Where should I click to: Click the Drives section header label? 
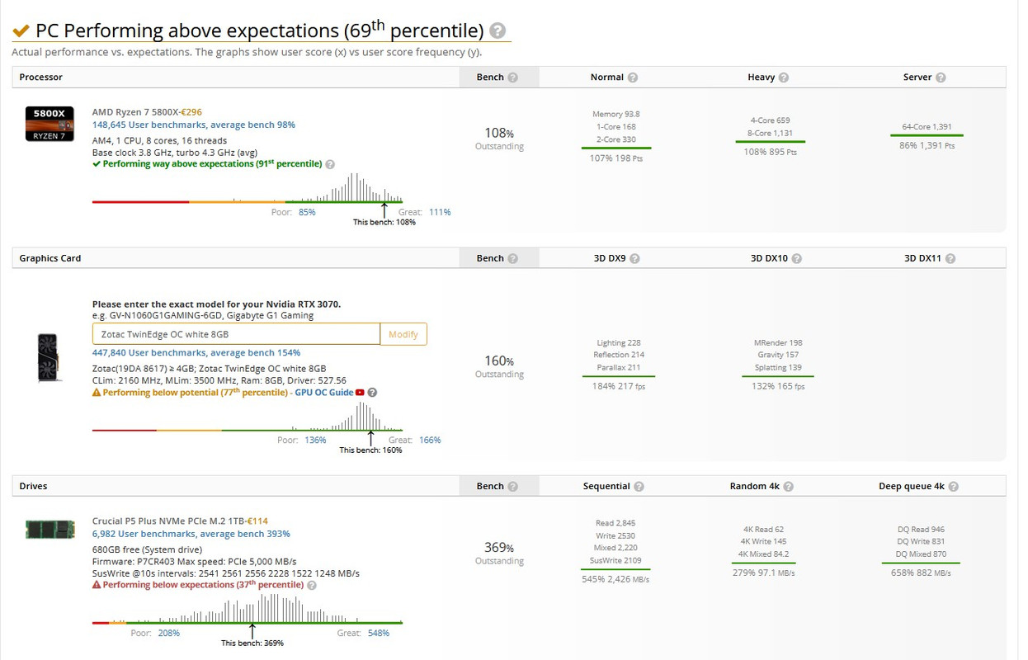pos(34,487)
